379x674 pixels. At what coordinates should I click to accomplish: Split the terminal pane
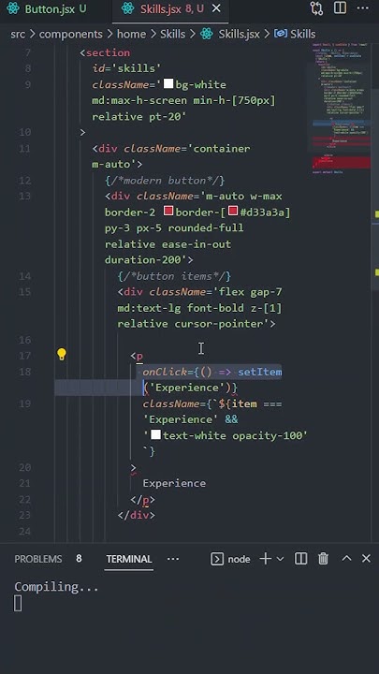[300, 559]
